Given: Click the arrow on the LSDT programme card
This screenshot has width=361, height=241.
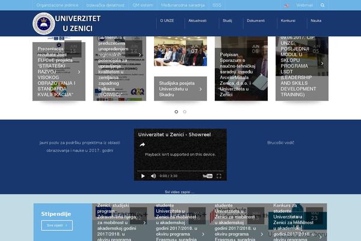Looking at the screenshot, I should click(x=322, y=63).
